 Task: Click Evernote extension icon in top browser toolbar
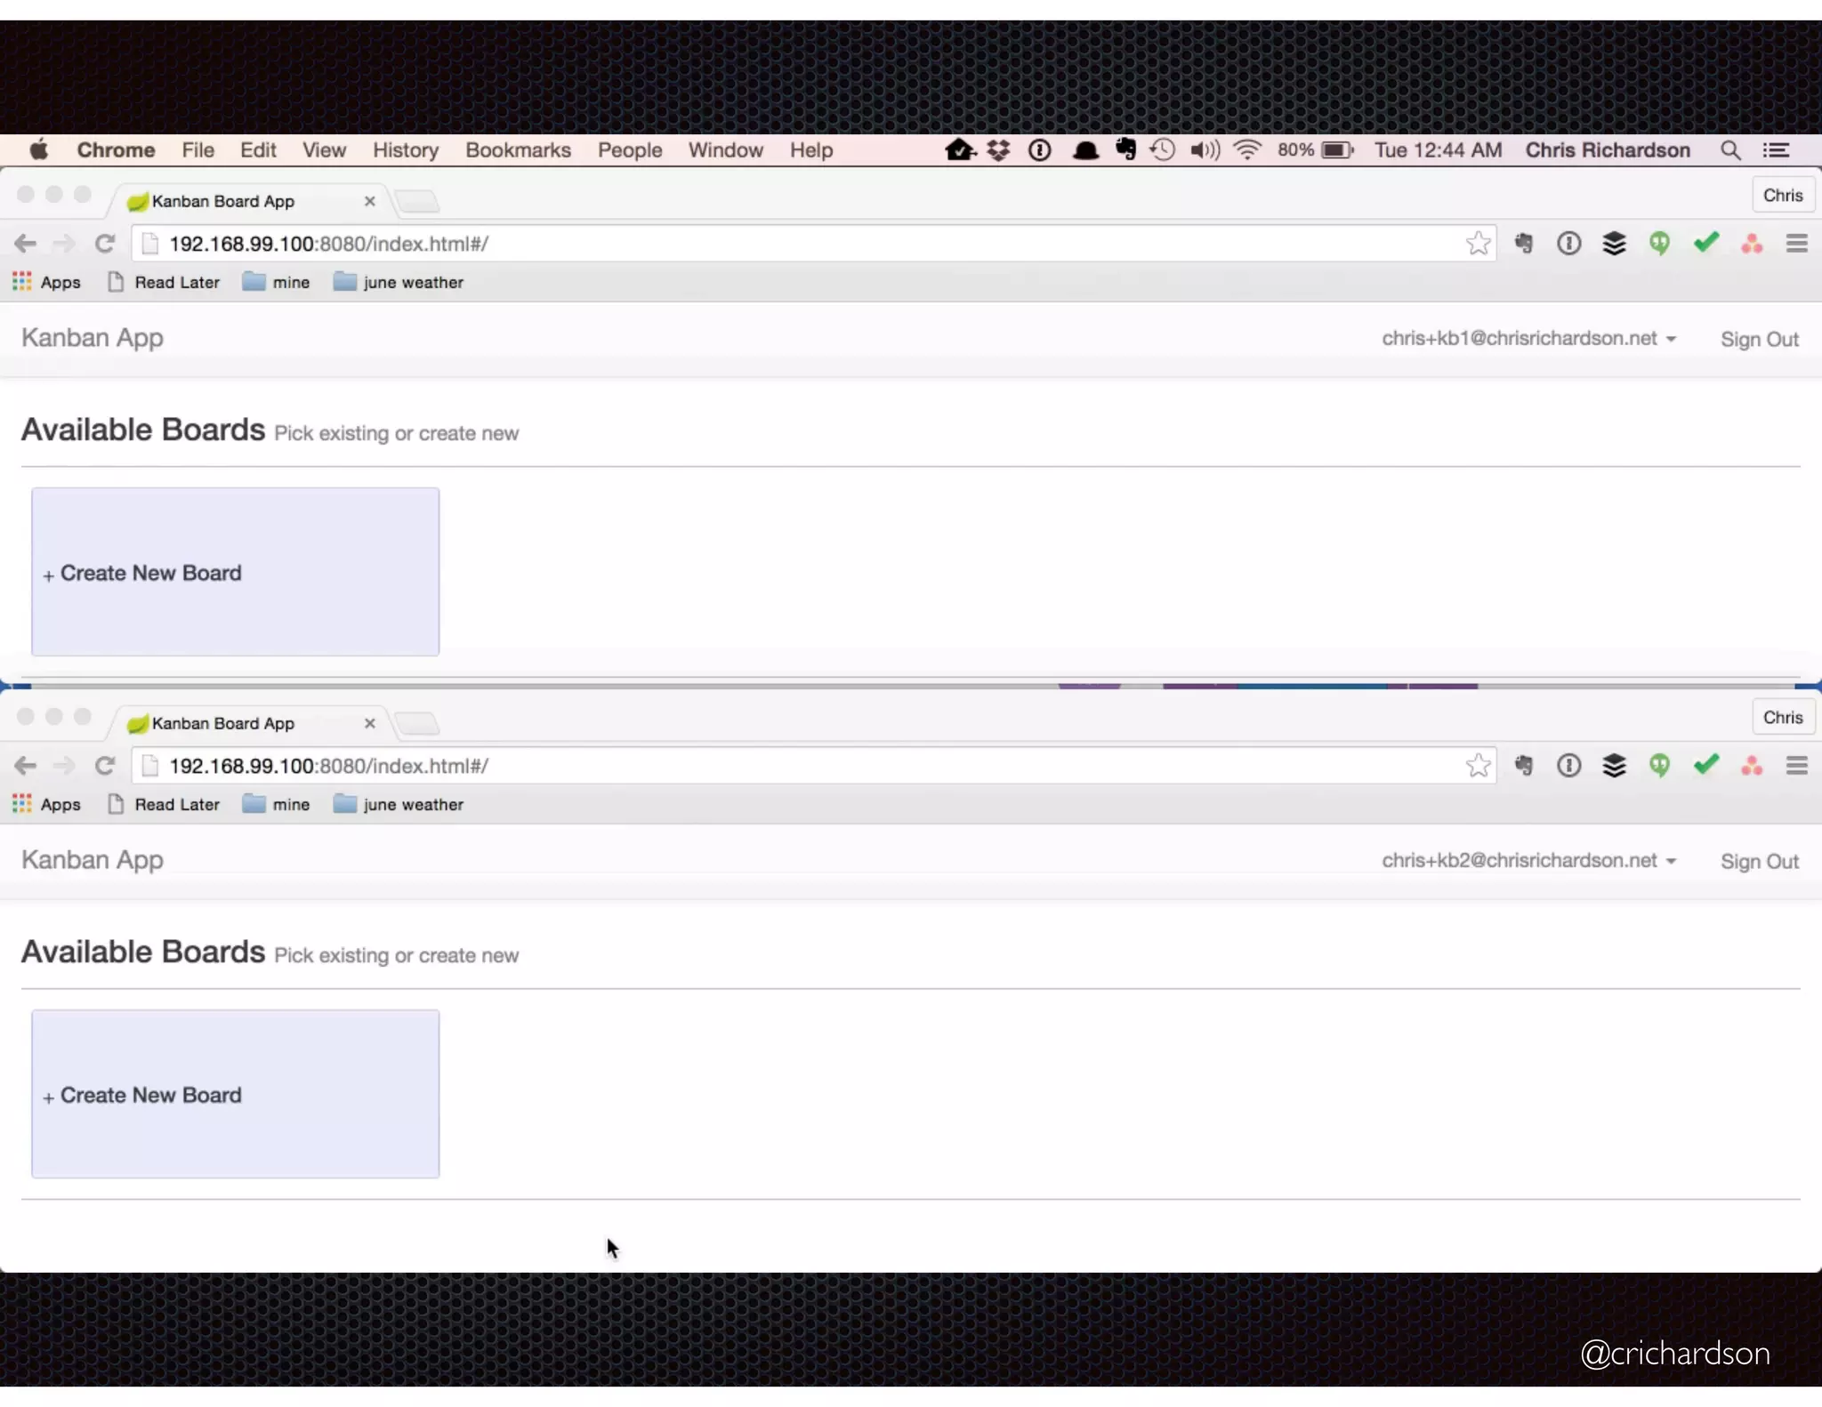point(1524,244)
